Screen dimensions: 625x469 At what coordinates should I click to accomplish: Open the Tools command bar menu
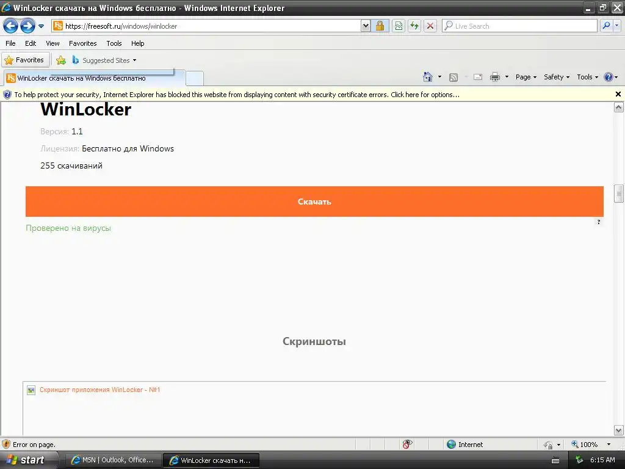[587, 77]
